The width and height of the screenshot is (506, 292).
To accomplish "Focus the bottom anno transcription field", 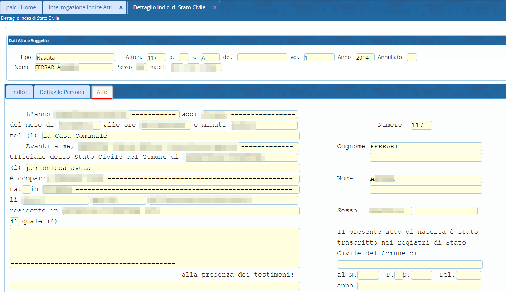I will pyautogui.click(x=419, y=286).
